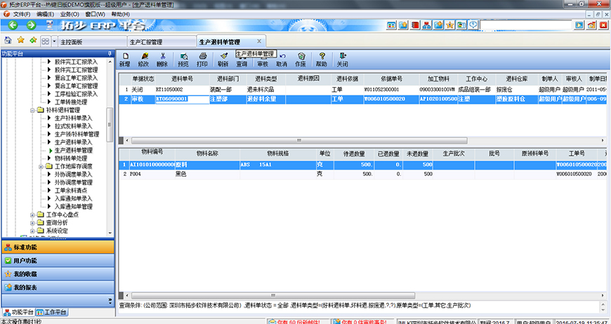This screenshot has height=324, width=611.
Task: Collapse the 补料/退料管理 tree folder
Action: click(x=32, y=111)
